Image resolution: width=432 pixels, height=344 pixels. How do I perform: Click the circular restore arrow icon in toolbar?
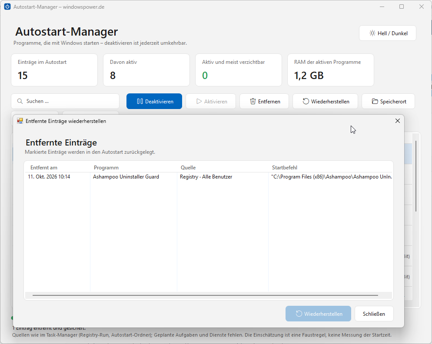[x=306, y=101]
